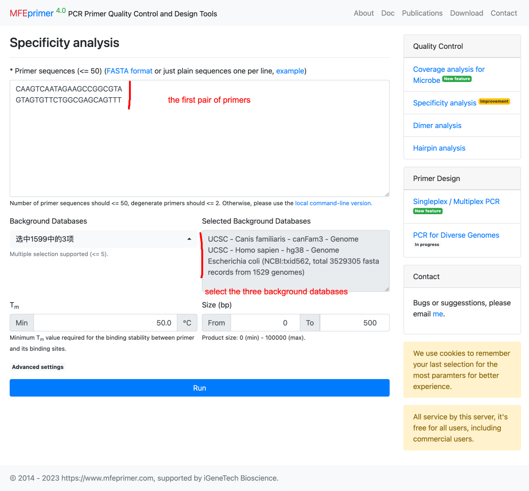
Task: Open the FASTA format link
Action: [129, 71]
